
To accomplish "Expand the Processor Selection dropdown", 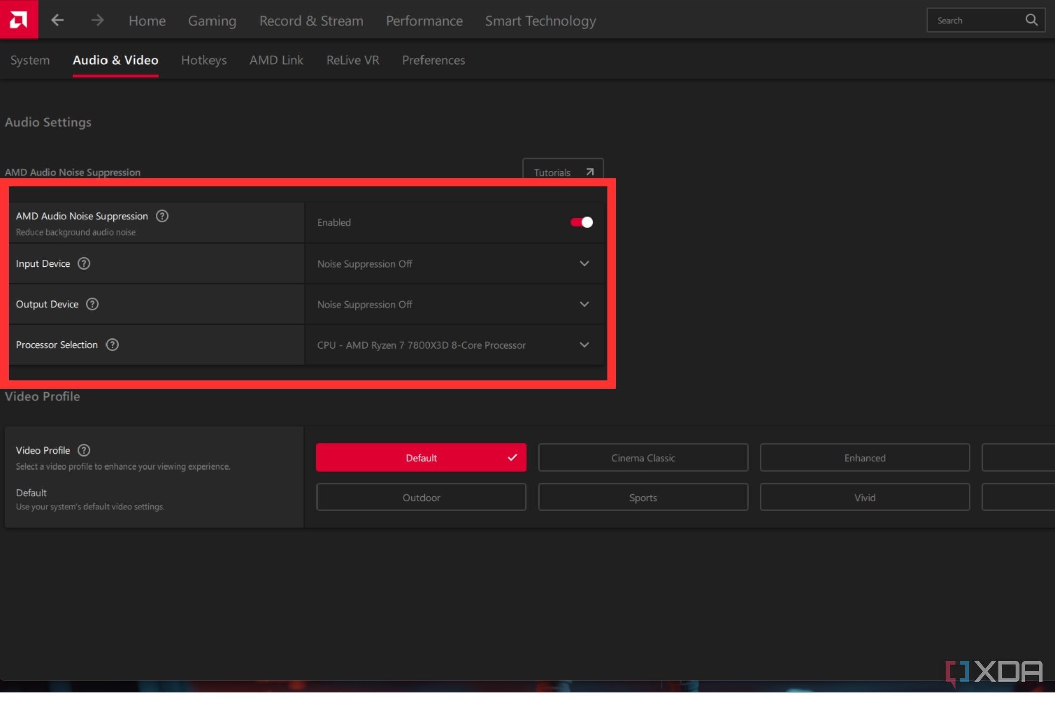I will tap(584, 344).
